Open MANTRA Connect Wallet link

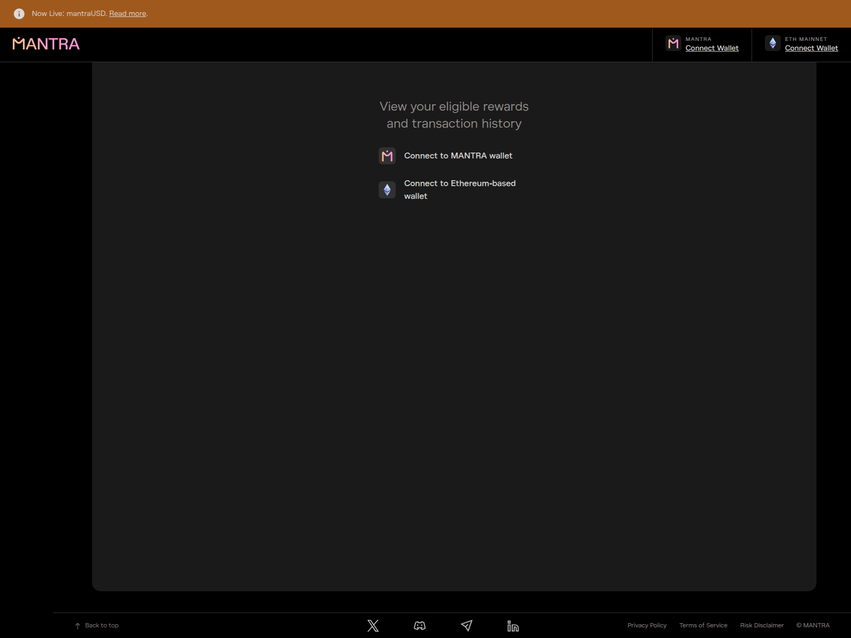pyautogui.click(x=712, y=48)
